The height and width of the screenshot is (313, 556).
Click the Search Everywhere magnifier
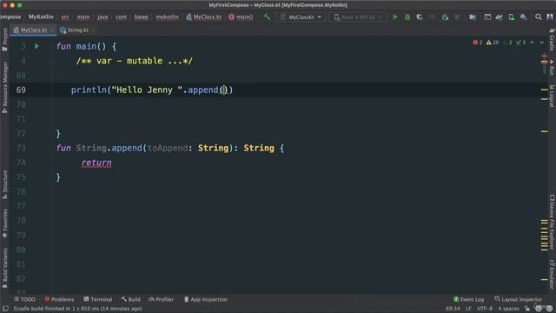[x=539, y=17]
